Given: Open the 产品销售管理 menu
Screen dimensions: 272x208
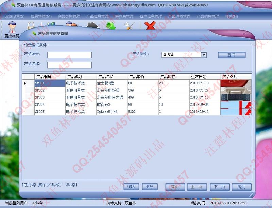Looking at the screenshot, I should [x=208, y=16].
